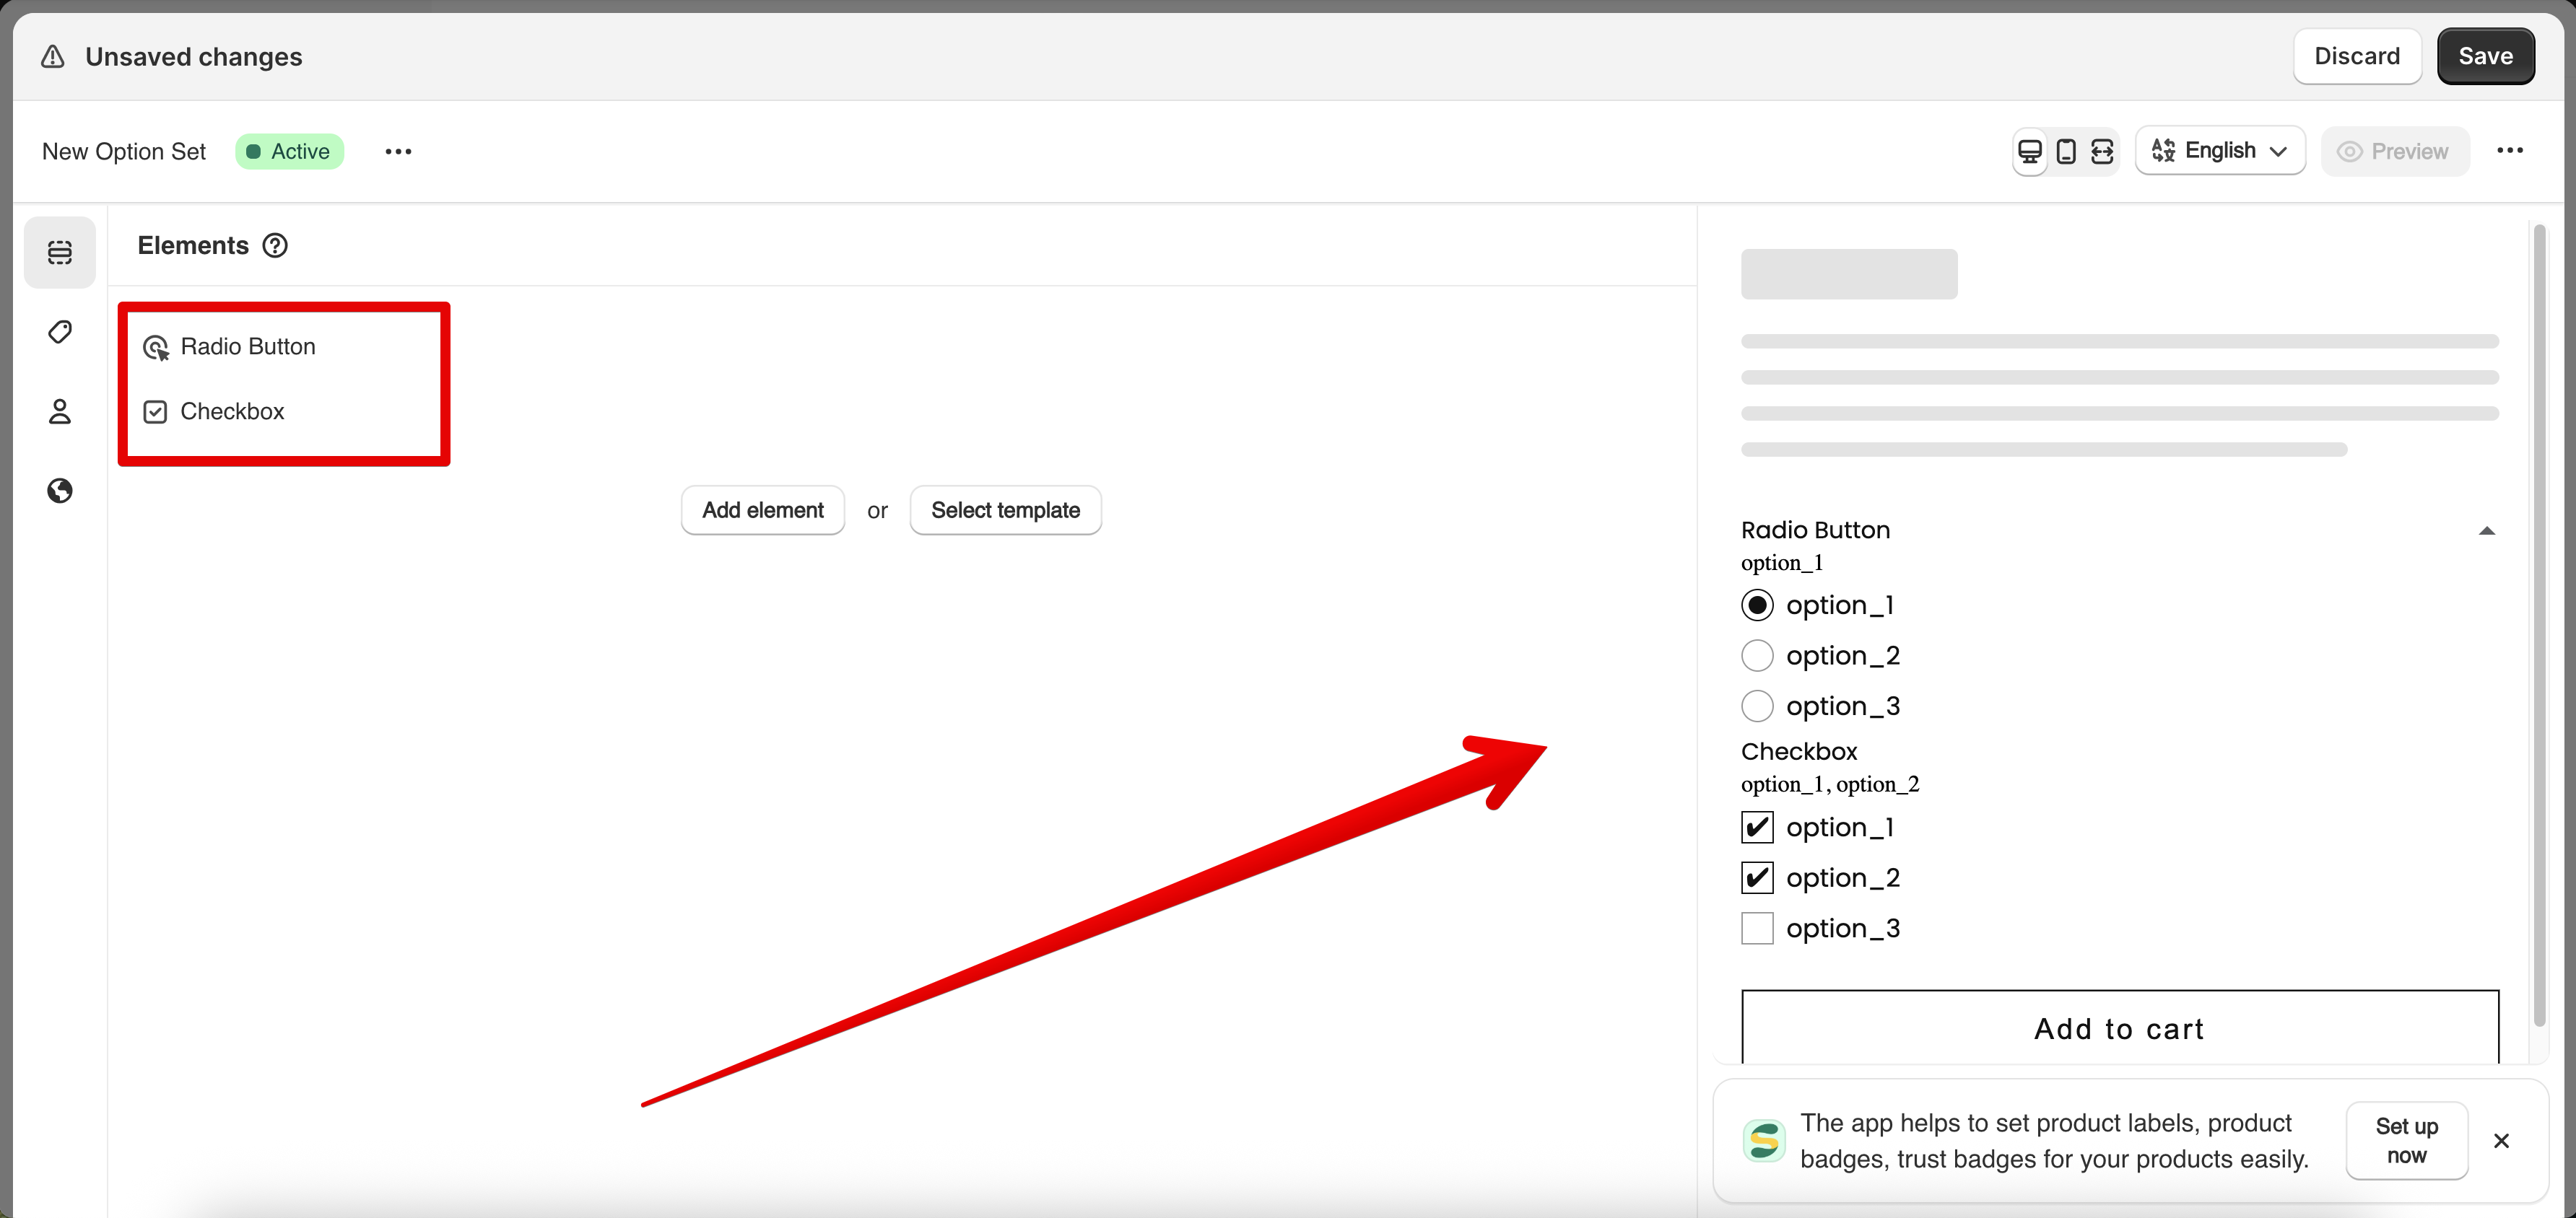Switch to desktop preview icon
2576x1218 pixels.
(2030, 151)
